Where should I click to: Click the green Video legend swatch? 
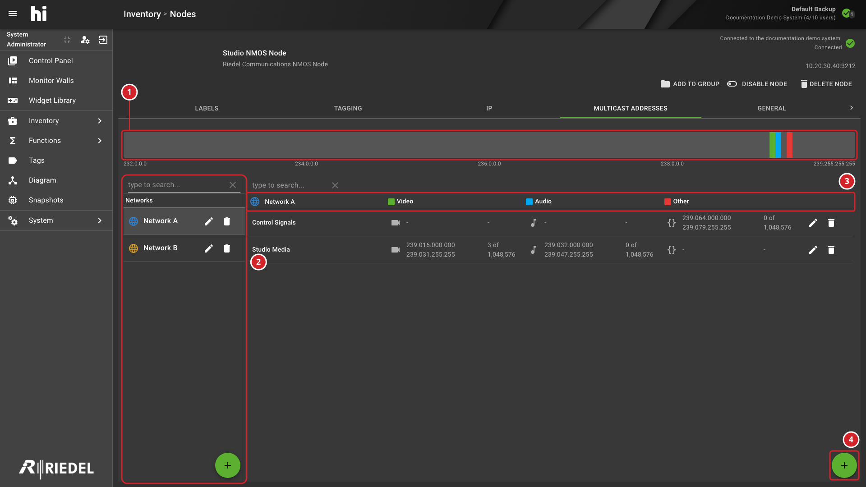[391, 202]
